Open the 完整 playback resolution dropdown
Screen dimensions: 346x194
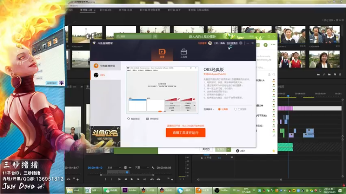tap(142, 168)
